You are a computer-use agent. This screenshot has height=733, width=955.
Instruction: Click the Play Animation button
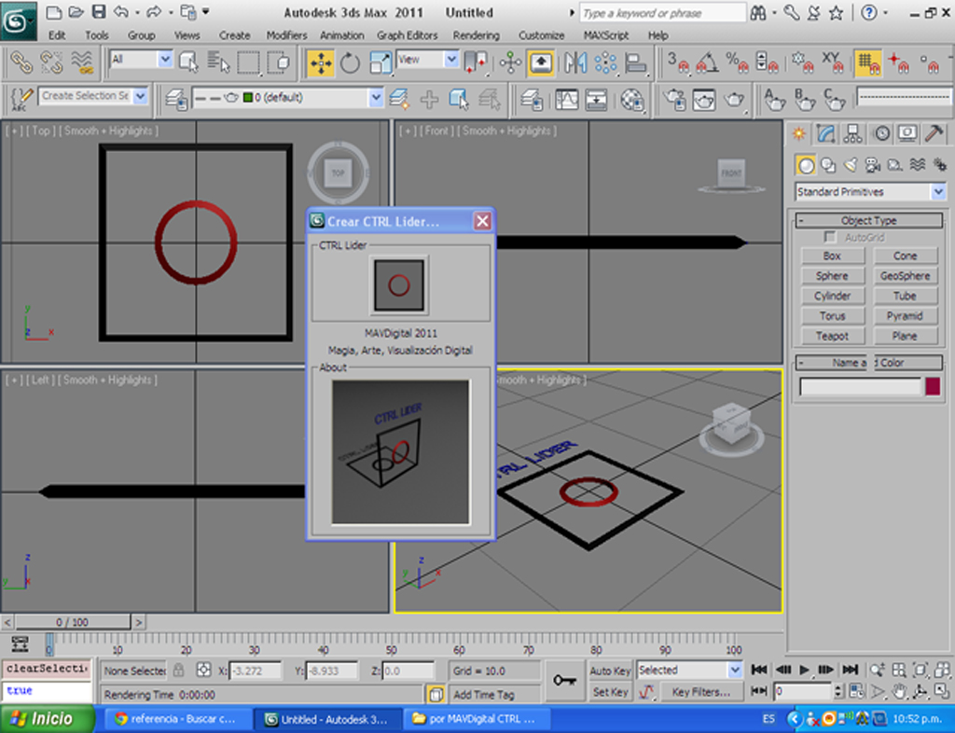(x=804, y=670)
